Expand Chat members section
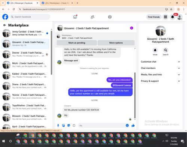187x147 pixels. 160,68
